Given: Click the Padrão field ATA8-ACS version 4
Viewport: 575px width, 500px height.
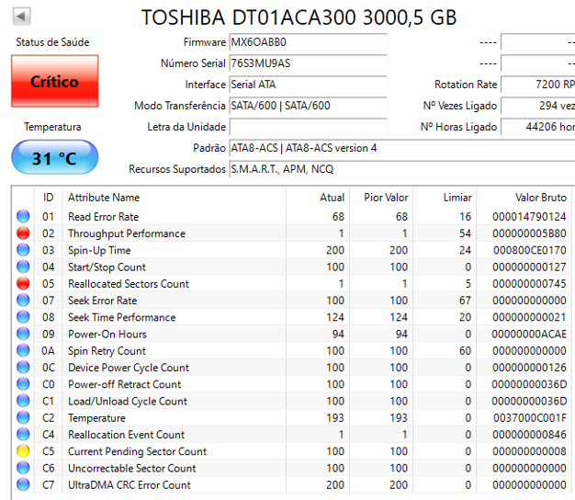Looking at the screenshot, I should [x=402, y=148].
